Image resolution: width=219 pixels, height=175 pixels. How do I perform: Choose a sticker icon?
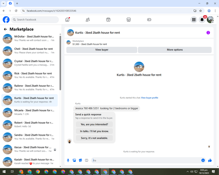pos(81,161)
